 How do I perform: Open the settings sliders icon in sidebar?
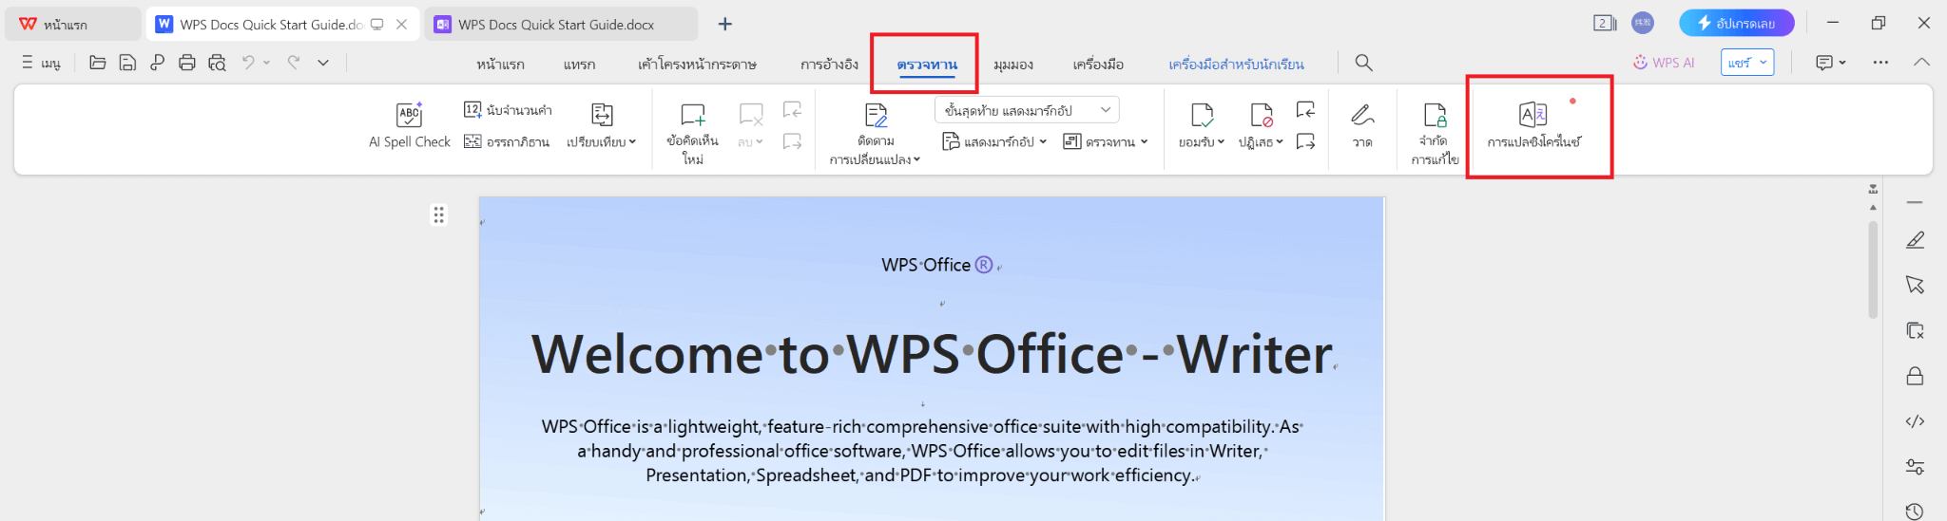click(1916, 467)
